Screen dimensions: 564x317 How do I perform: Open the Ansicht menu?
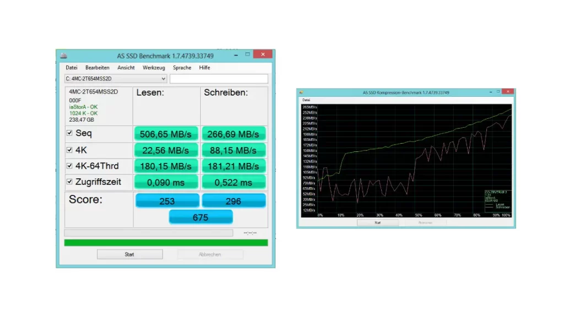click(126, 67)
